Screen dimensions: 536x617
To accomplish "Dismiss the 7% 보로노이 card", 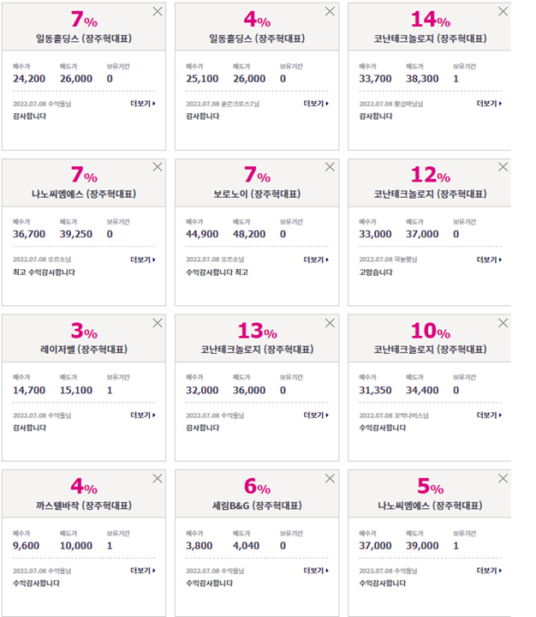I will pos(330,167).
